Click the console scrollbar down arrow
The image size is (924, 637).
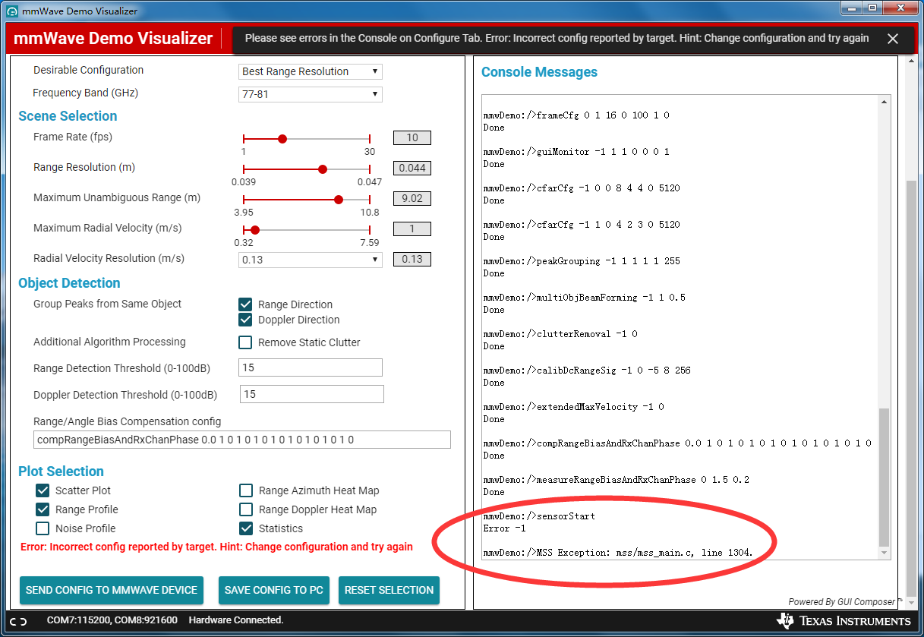[882, 553]
